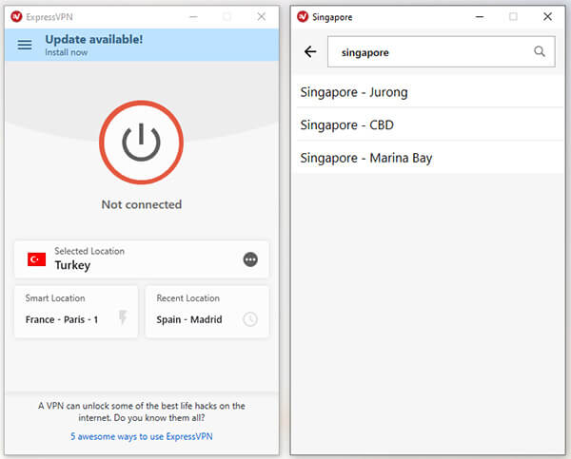Click the singapore search input field
The height and width of the screenshot is (459, 571).
[442, 51]
